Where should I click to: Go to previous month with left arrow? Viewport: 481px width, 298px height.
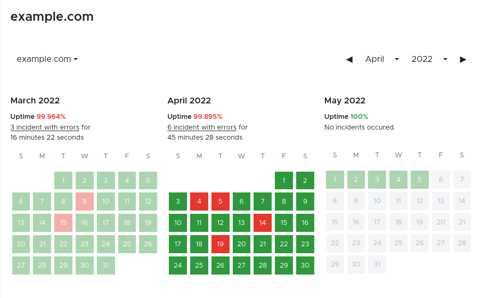[349, 59]
